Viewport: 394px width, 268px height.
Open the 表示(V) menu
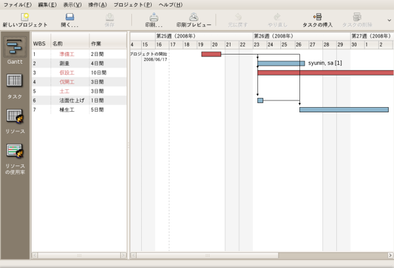click(x=72, y=5)
